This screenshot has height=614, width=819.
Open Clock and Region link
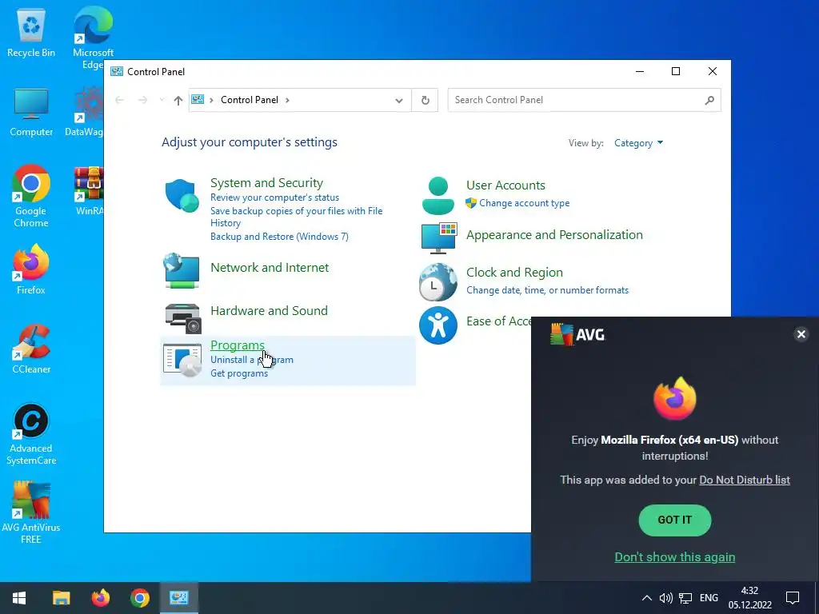[x=514, y=273]
